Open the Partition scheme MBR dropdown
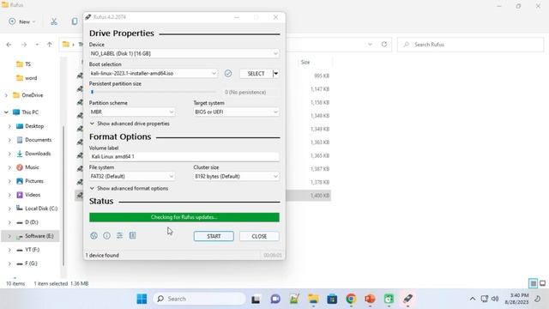The height and width of the screenshot is (309, 549). coord(132,112)
